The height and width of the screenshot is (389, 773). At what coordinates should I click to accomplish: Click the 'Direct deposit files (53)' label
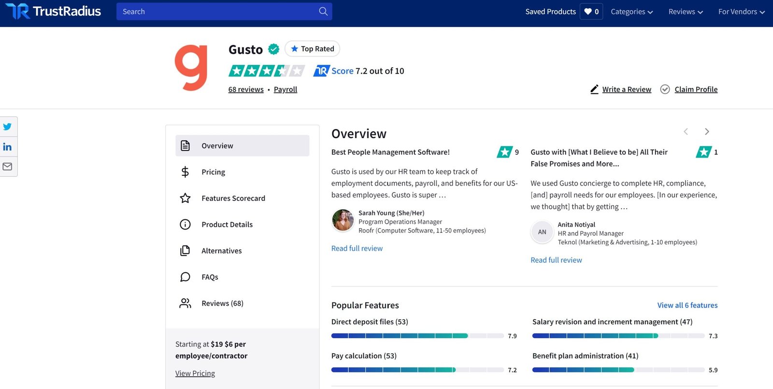[370, 322]
